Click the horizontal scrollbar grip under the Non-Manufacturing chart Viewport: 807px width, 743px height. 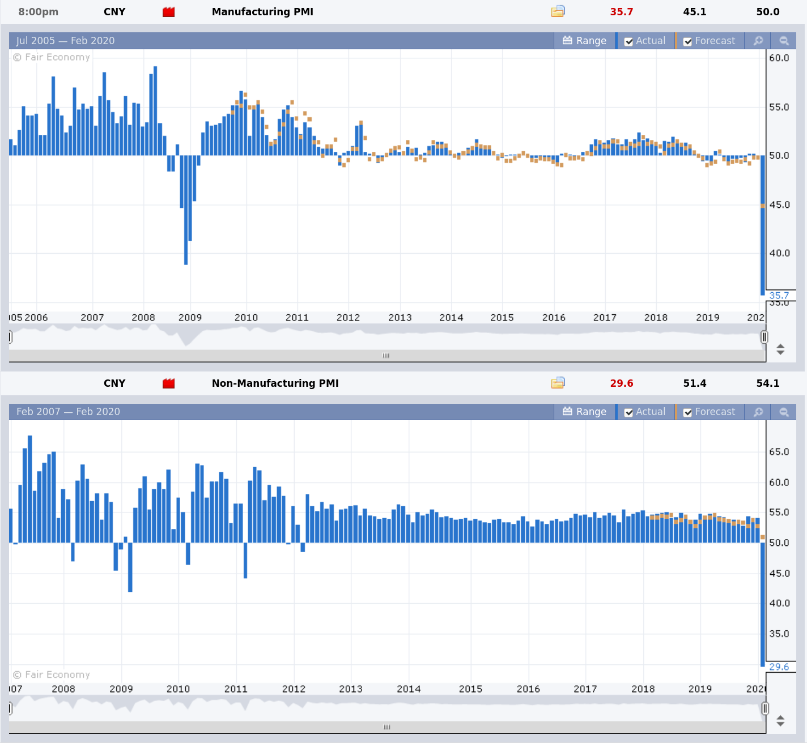tap(387, 727)
